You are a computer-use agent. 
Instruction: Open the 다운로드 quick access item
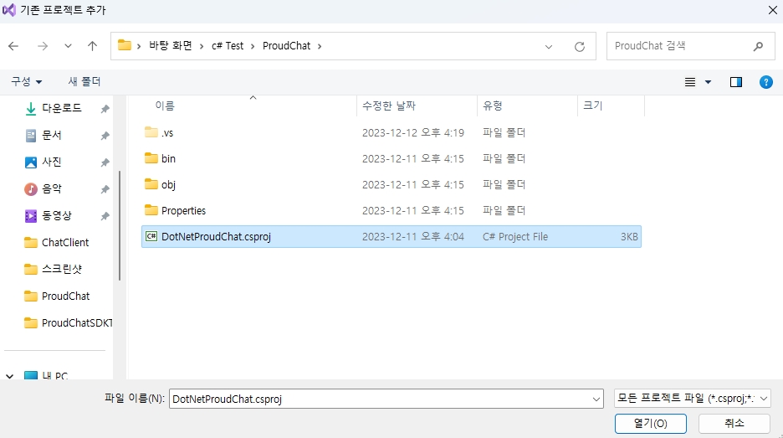tap(61, 108)
